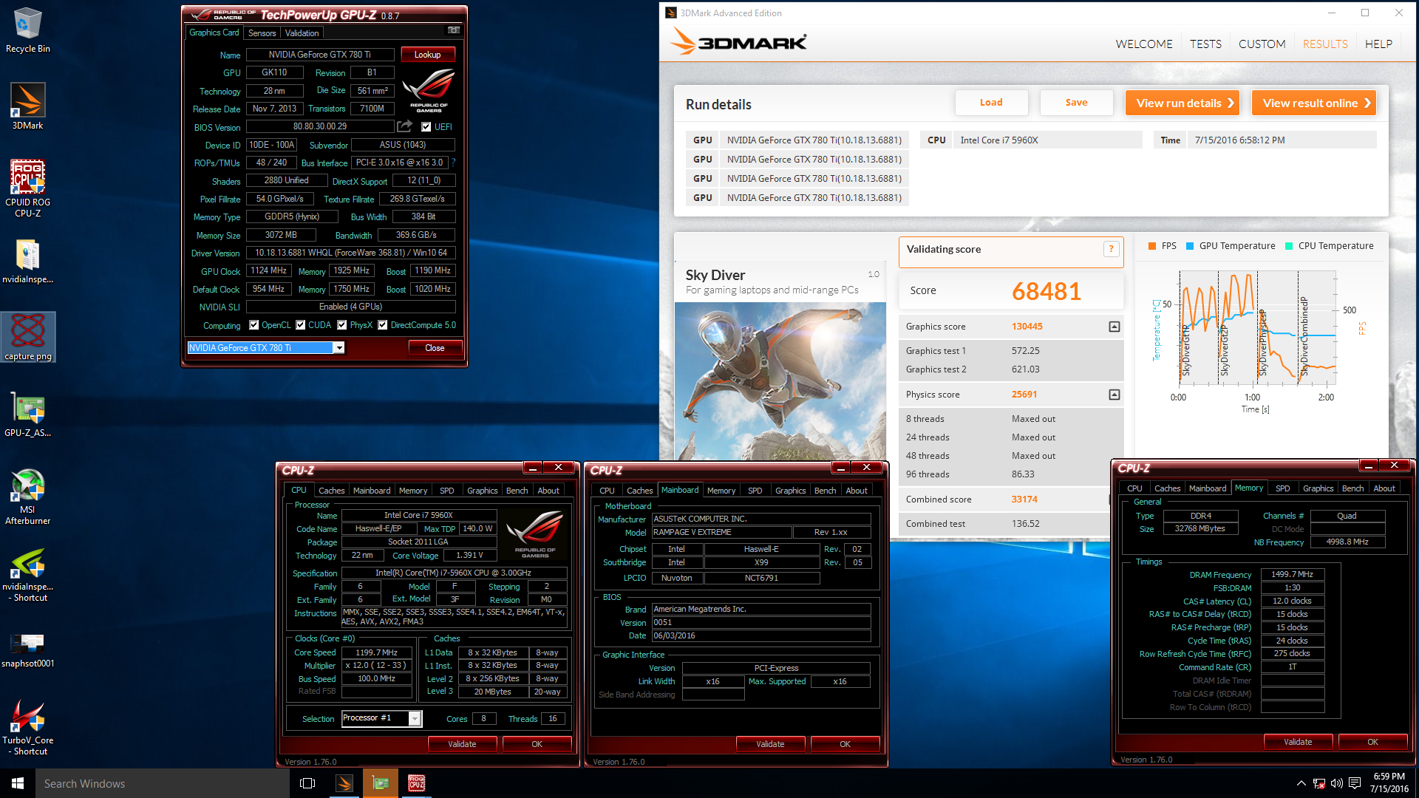
Task: Click the 3DMark taskbar icon
Action: tap(344, 783)
